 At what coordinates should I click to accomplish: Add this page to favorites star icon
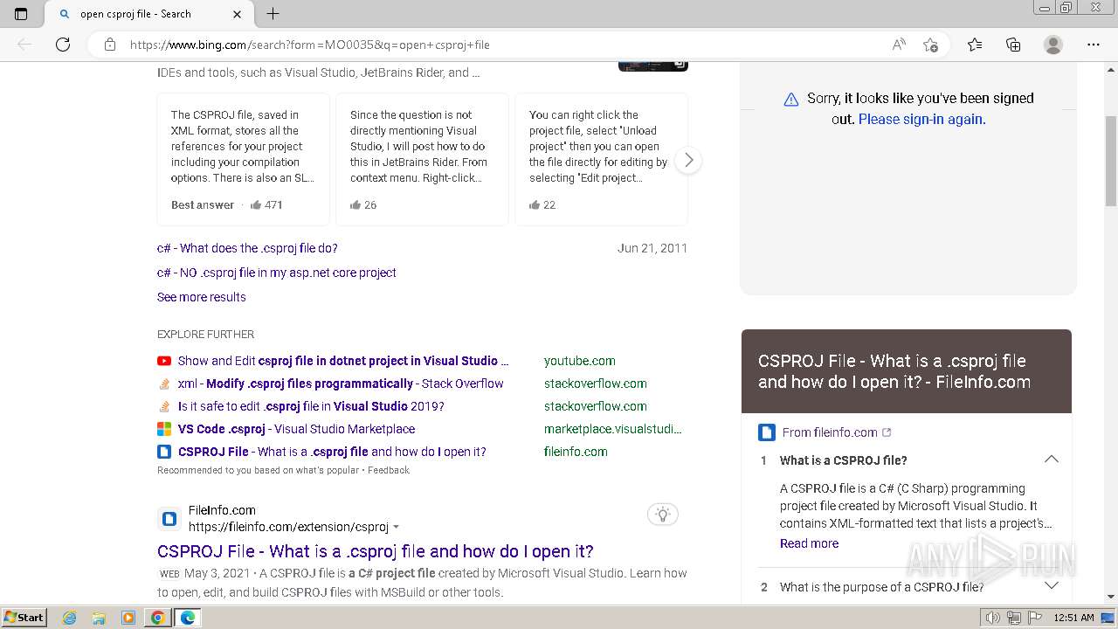click(931, 45)
